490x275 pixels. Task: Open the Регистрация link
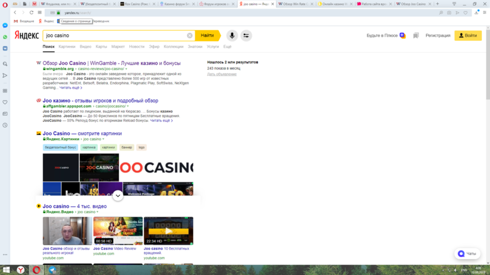[438, 35]
